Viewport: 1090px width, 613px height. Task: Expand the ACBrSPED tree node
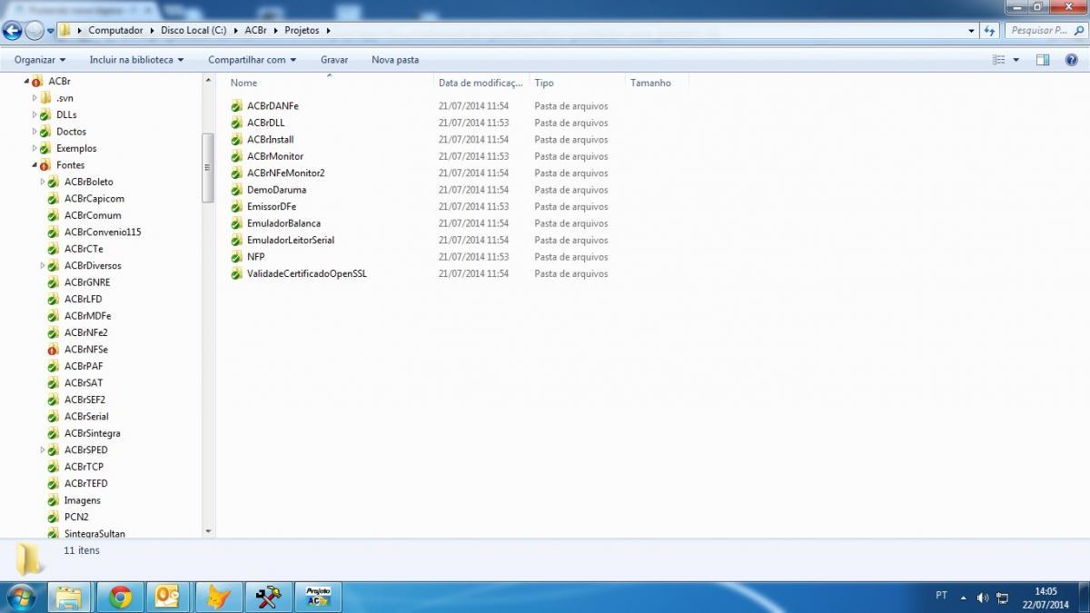43,450
